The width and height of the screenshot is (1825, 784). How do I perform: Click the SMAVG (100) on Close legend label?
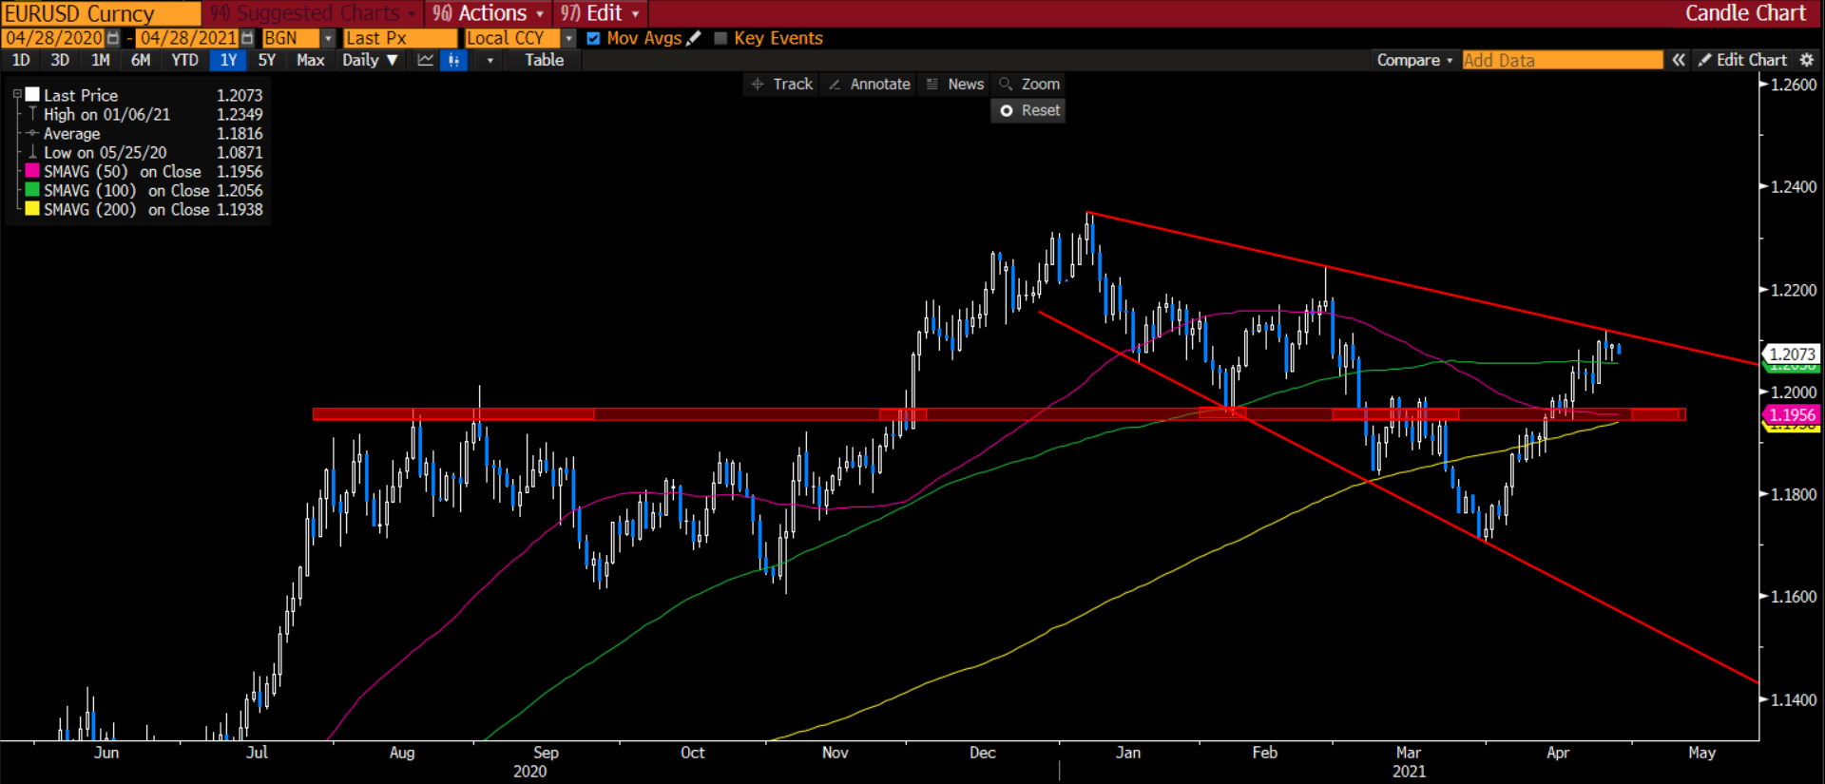click(x=126, y=190)
